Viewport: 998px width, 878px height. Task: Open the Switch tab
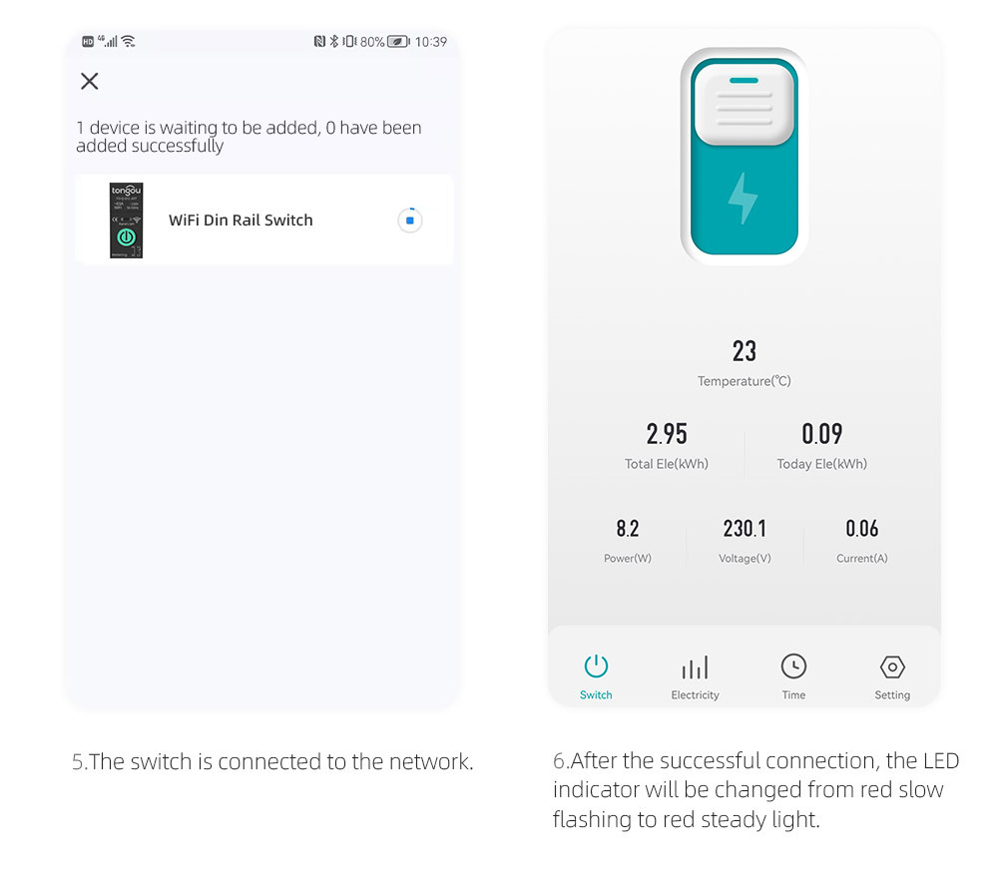click(596, 677)
